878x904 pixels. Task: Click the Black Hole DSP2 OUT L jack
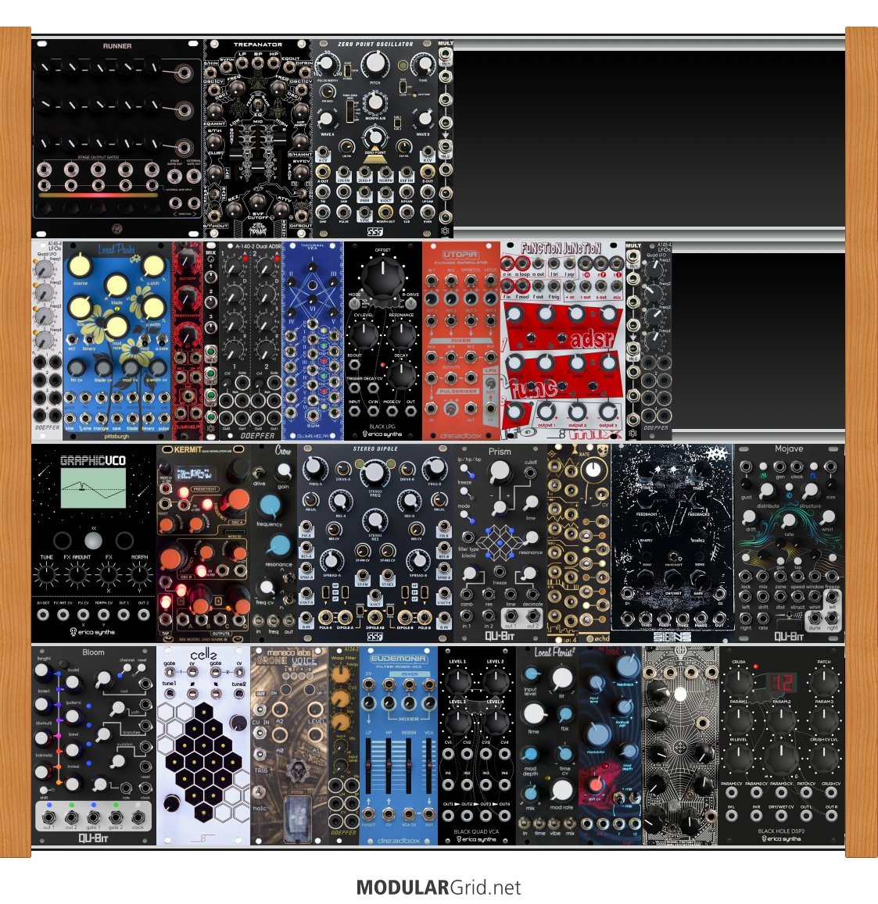pos(806,816)
